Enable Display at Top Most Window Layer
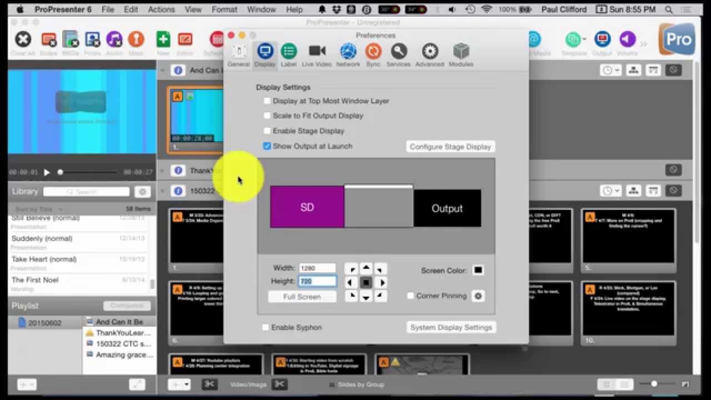The width and height of the screenshot is (711, 400). 267,101
